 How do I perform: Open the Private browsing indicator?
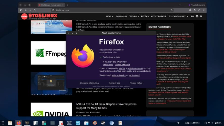click(197, 5)
